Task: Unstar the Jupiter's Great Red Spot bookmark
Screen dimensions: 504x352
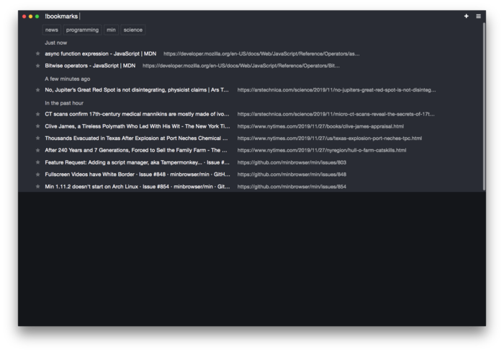Action: point(38,90)
